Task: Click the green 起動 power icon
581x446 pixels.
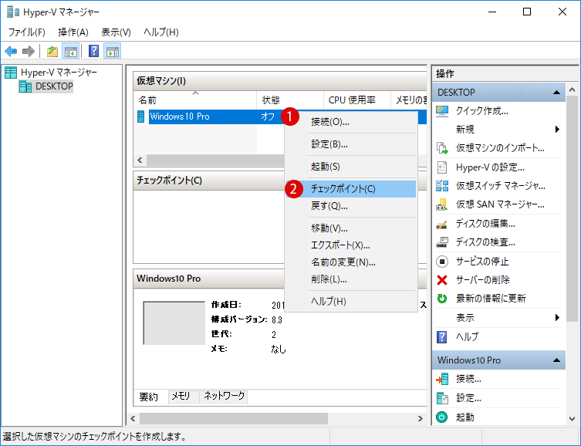Action: click(442, 417)
